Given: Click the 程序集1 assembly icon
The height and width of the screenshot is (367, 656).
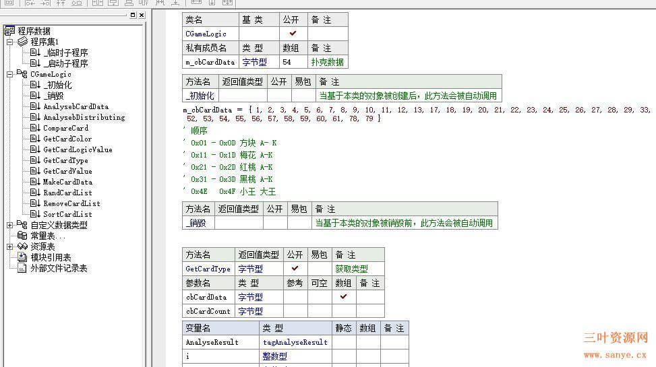Looking at the screenshot, I should pos(23,41).
